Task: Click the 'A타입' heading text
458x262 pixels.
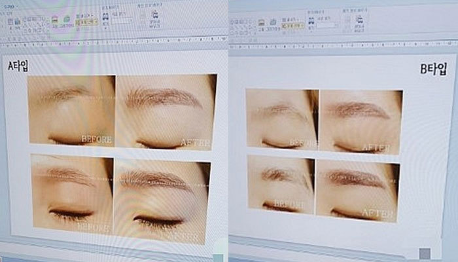Action: click(18, 65)
